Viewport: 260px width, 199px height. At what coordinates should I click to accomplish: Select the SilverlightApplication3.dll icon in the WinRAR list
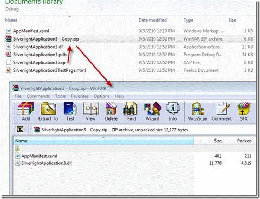click(x=18, y=163)
